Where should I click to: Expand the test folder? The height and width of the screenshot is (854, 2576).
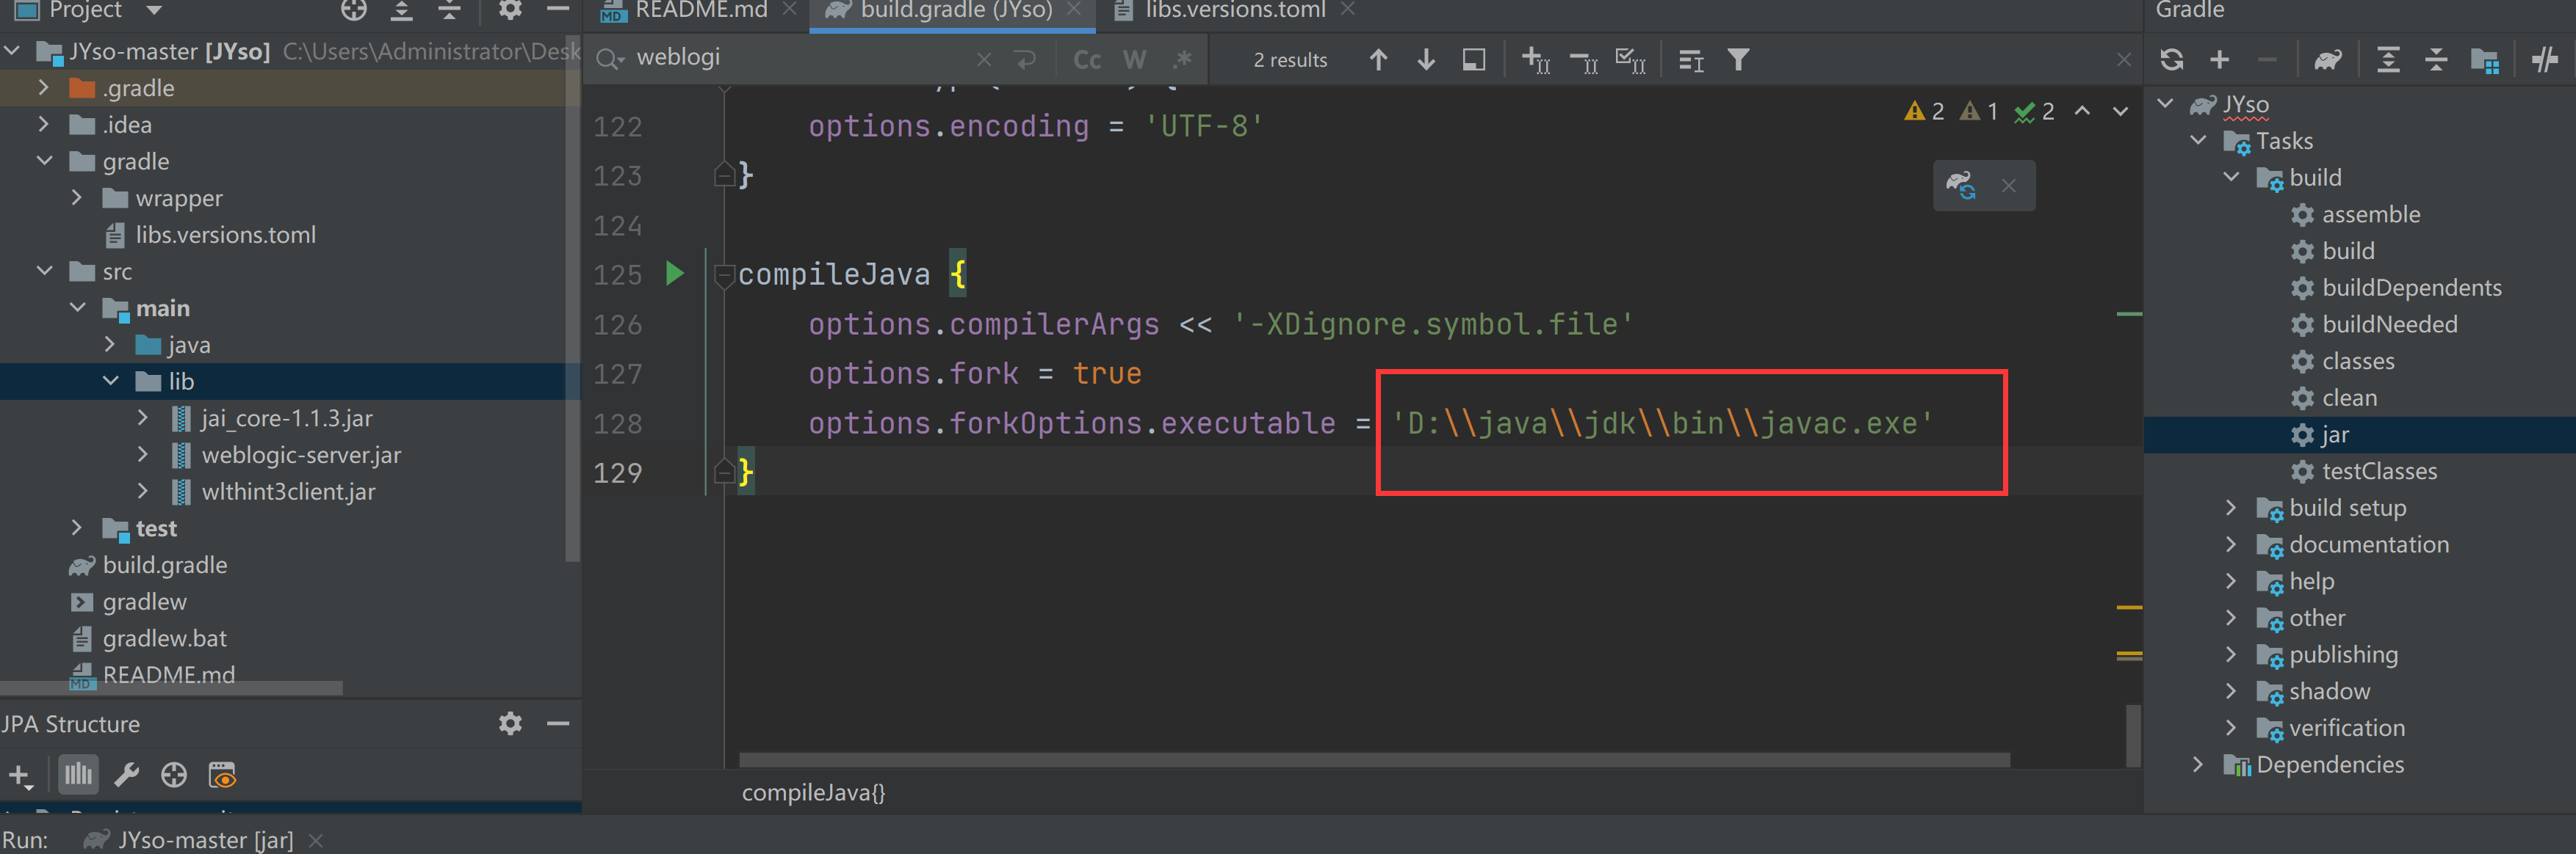(77, 528)
